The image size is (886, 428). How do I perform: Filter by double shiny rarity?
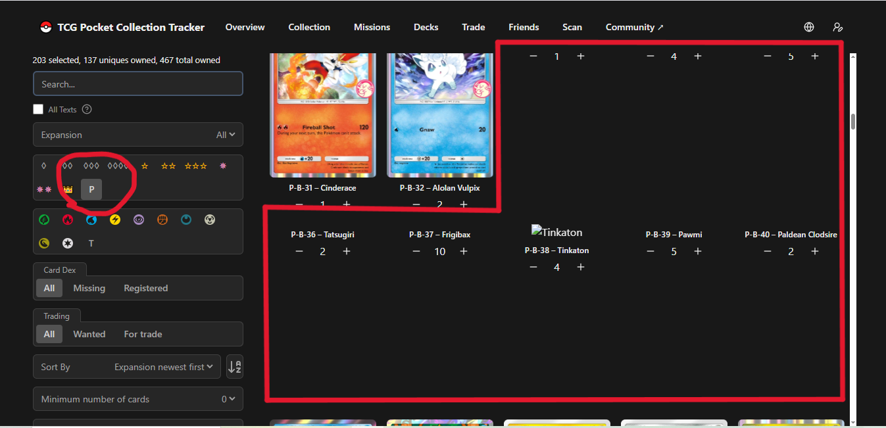coord(44,189)
